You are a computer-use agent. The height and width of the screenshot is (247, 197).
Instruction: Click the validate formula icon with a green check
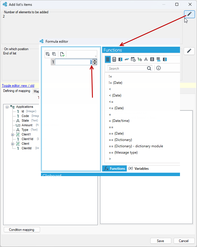point(62,54)
